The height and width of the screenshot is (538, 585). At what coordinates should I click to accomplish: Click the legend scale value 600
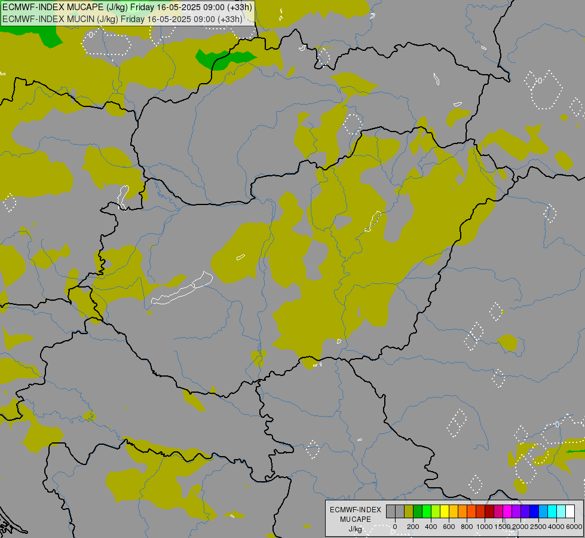tap(449, 527)
